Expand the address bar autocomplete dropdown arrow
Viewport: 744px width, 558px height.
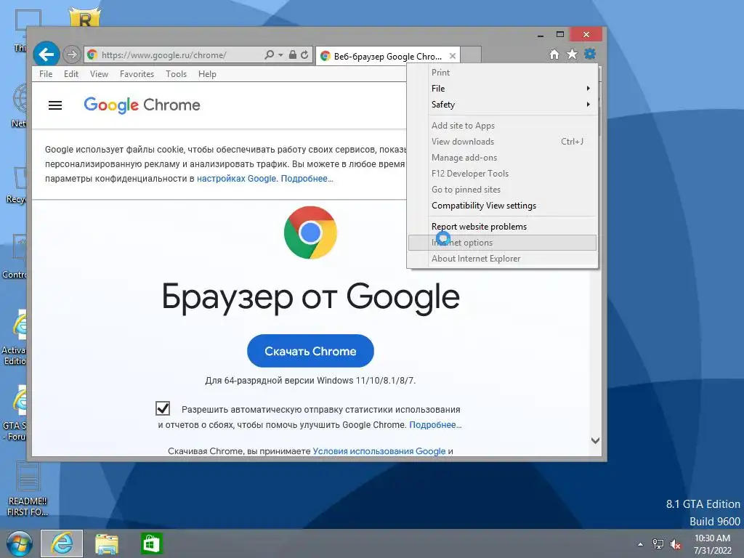coord(280,55)
